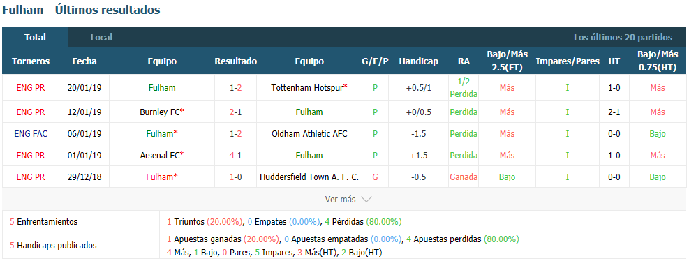Click the Impares/Pares column header

tap(568, 61)
